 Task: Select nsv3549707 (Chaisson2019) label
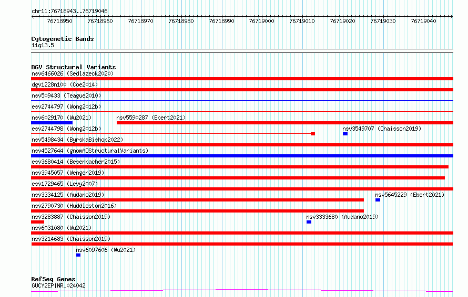[x=382, y=129]
